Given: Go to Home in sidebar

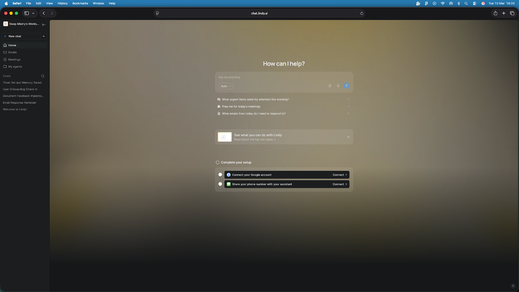Looking at the screenshot, I should point(24,45).
